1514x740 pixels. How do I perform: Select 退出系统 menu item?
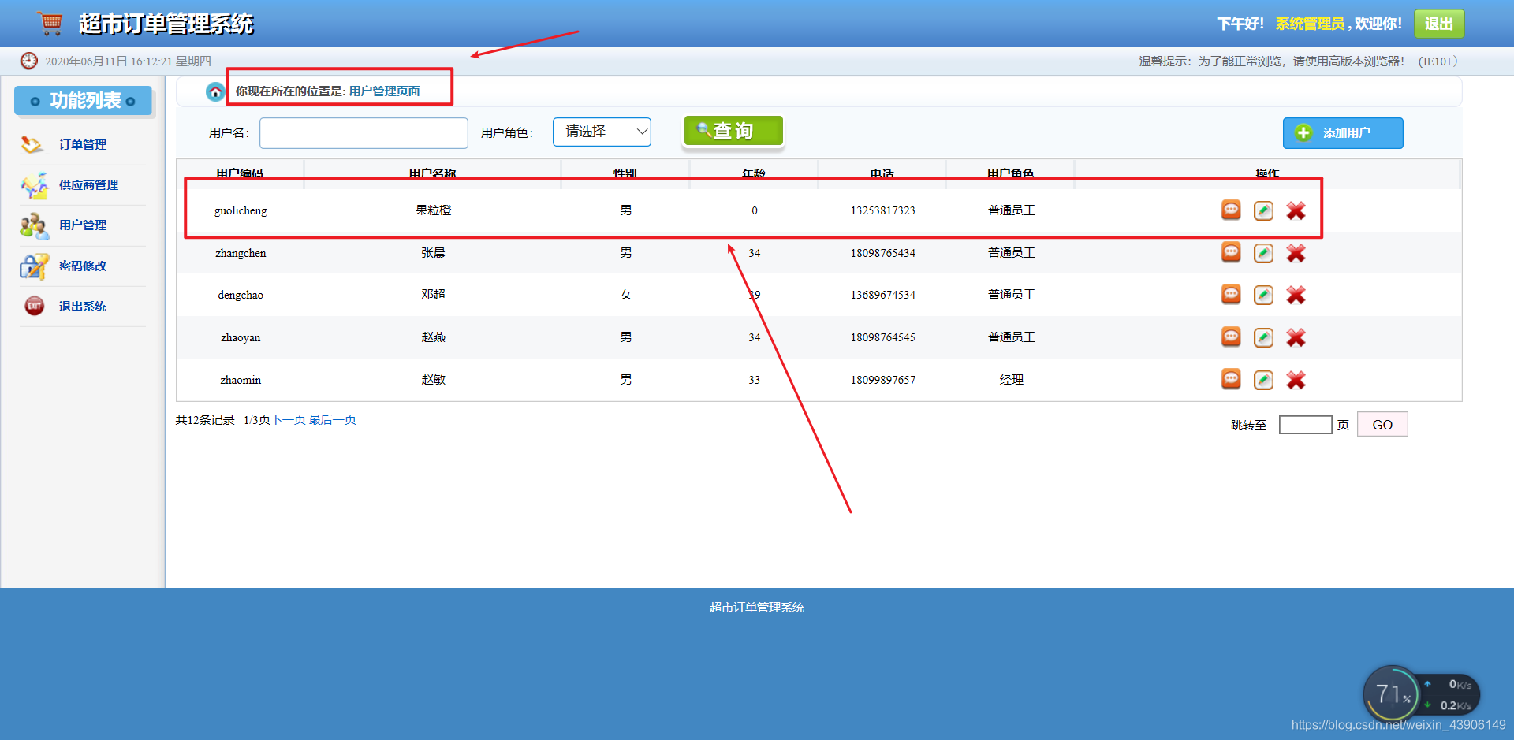pos(83,307)
